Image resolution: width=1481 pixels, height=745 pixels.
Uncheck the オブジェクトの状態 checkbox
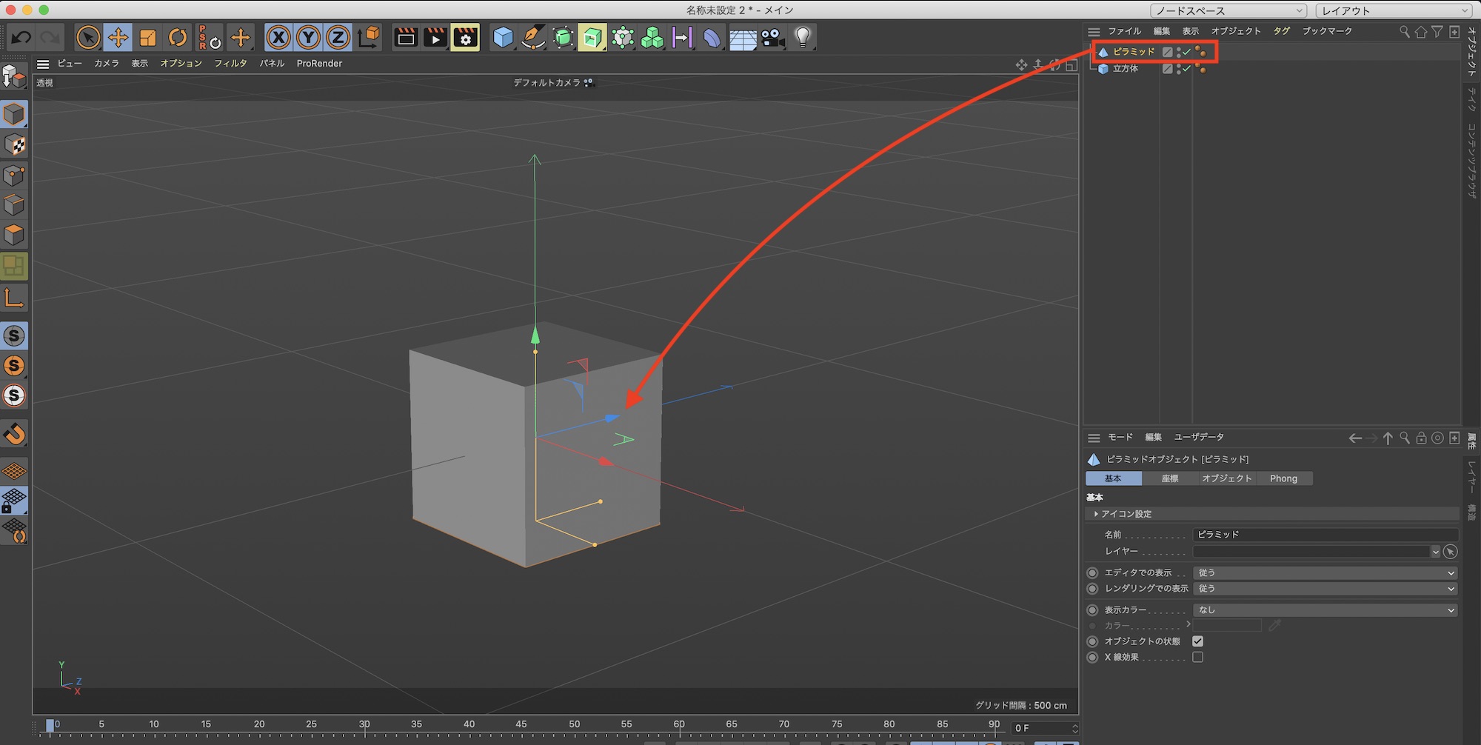pyautogui.click(x=1197, y=641)
